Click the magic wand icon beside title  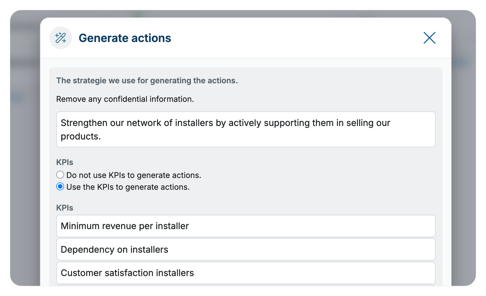[x=61, y=38]
